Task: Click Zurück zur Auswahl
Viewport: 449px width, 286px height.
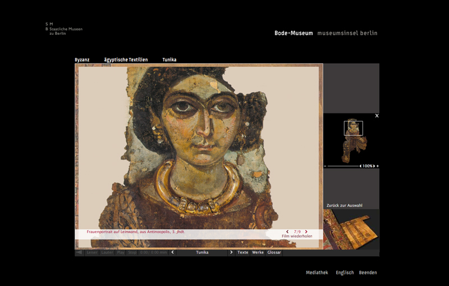Action: (345, 205)
